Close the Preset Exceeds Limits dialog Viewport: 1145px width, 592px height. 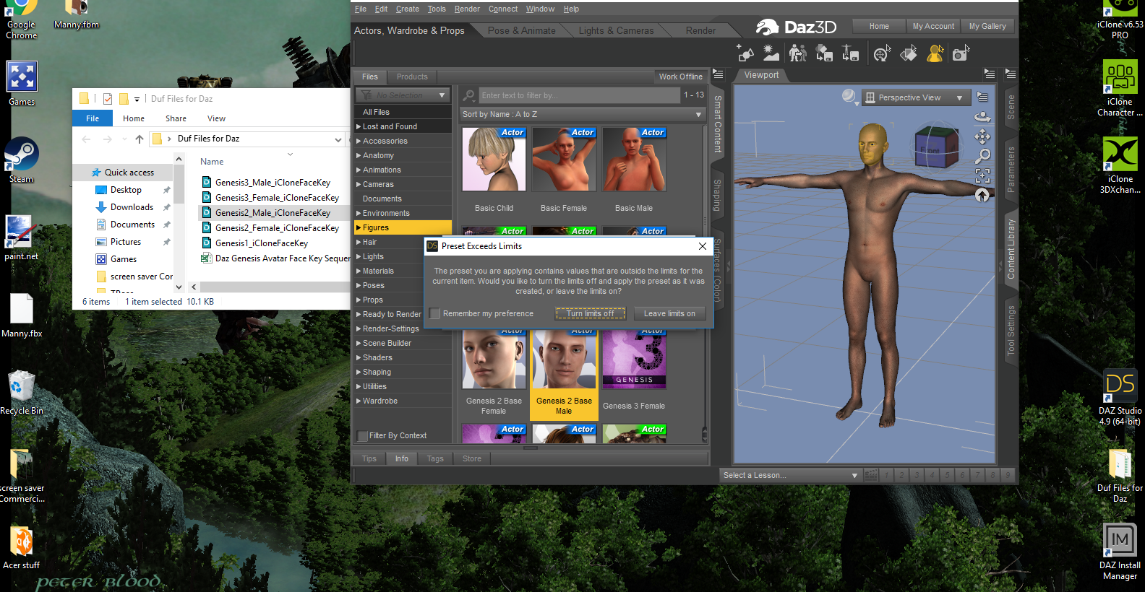coord(703,246)
